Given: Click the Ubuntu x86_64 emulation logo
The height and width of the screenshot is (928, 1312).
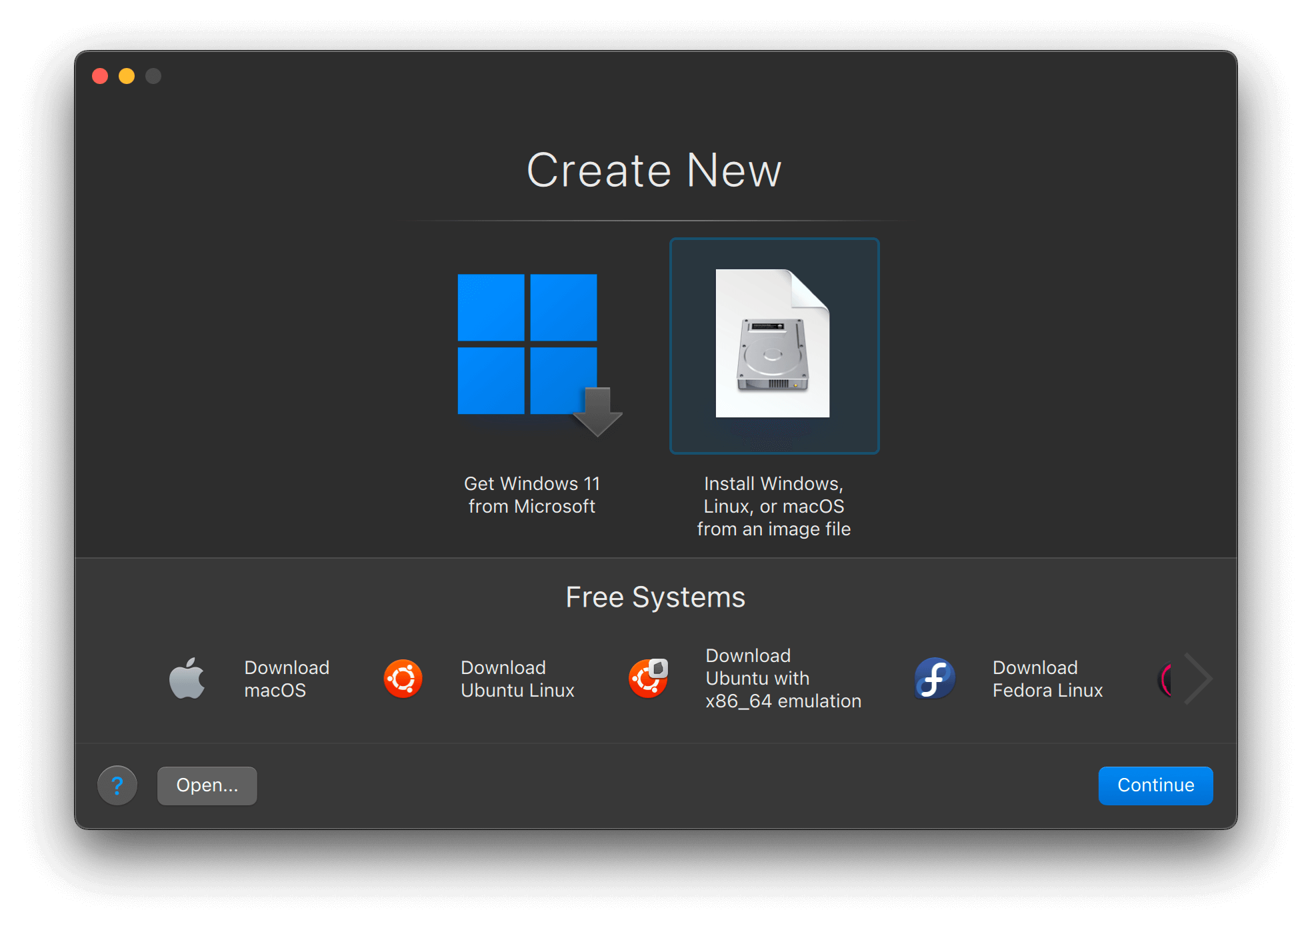Looking at the screenshot, I should 649,678.
